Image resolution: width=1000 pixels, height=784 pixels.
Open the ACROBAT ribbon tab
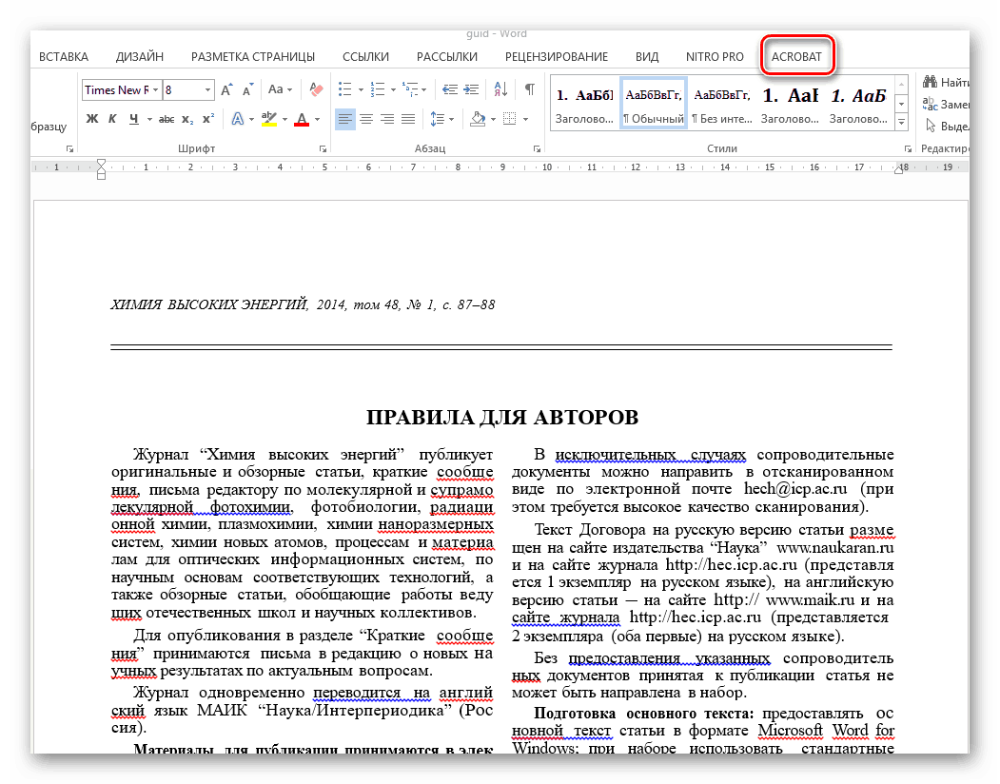tap(796, 56)
